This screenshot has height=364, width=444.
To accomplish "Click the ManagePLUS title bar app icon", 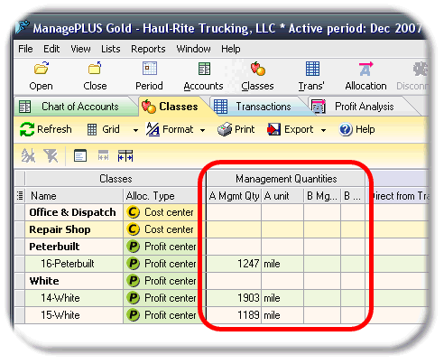I will (23, 27).
